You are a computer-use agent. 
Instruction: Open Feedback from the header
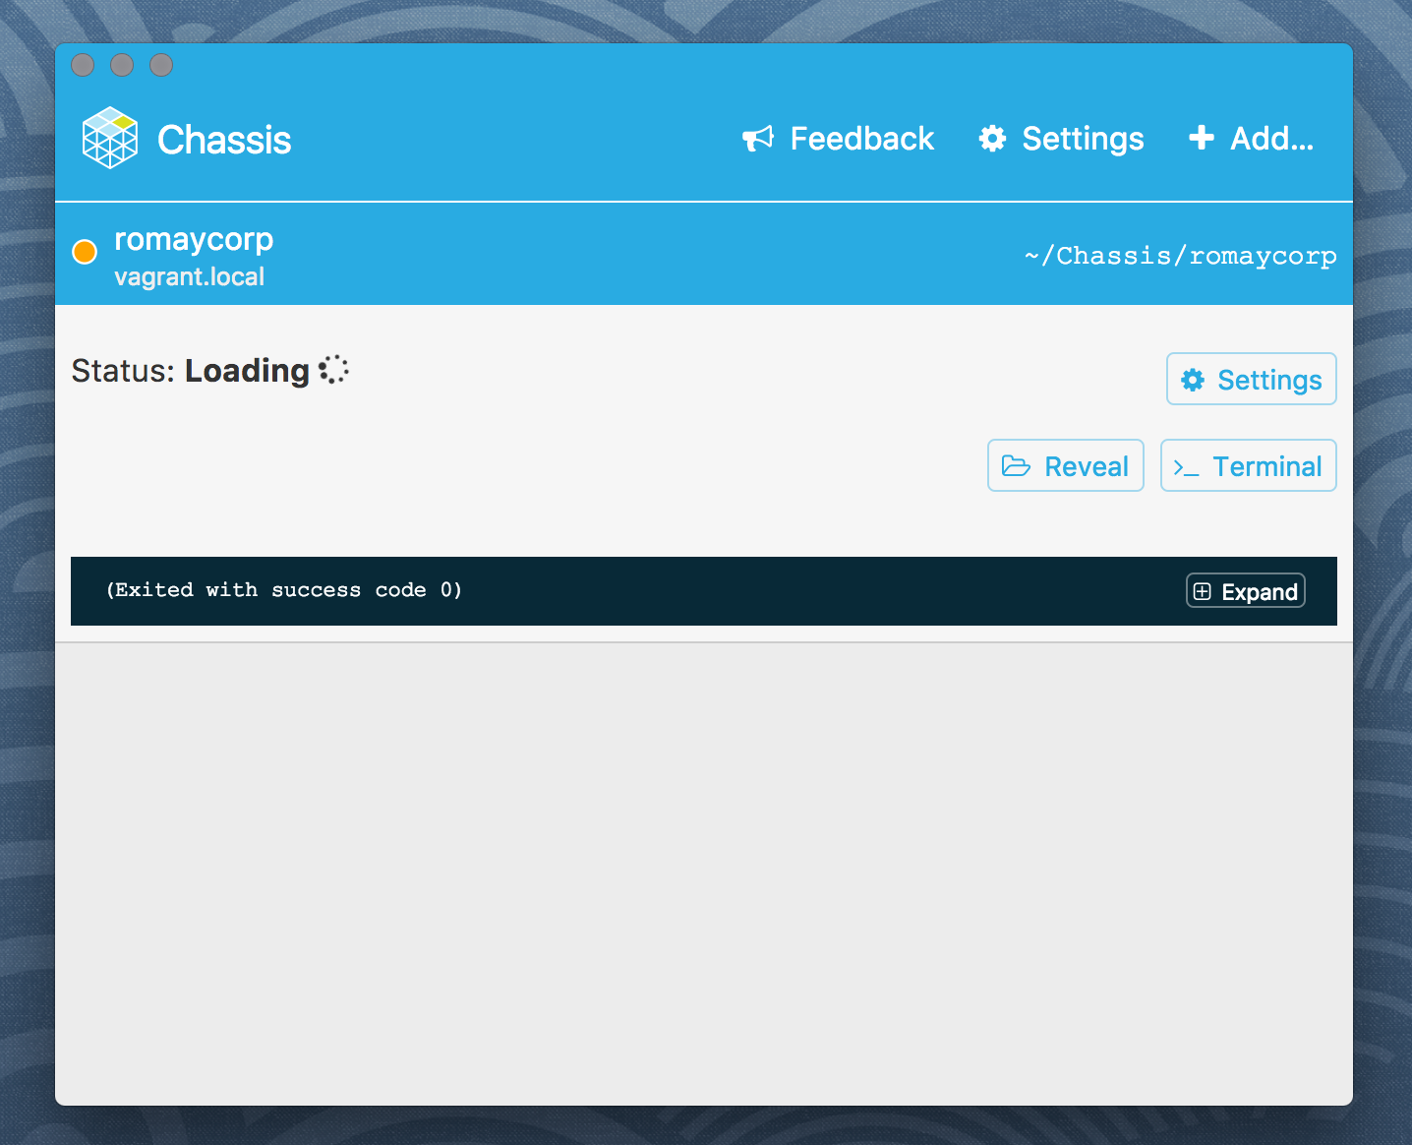pyautogui.click(x=838, y=139)
